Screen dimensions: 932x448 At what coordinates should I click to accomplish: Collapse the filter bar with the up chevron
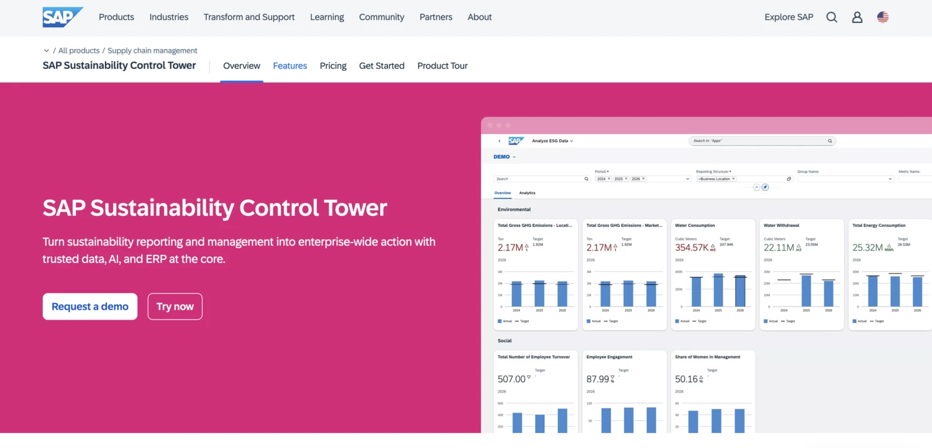pos(756,187)
